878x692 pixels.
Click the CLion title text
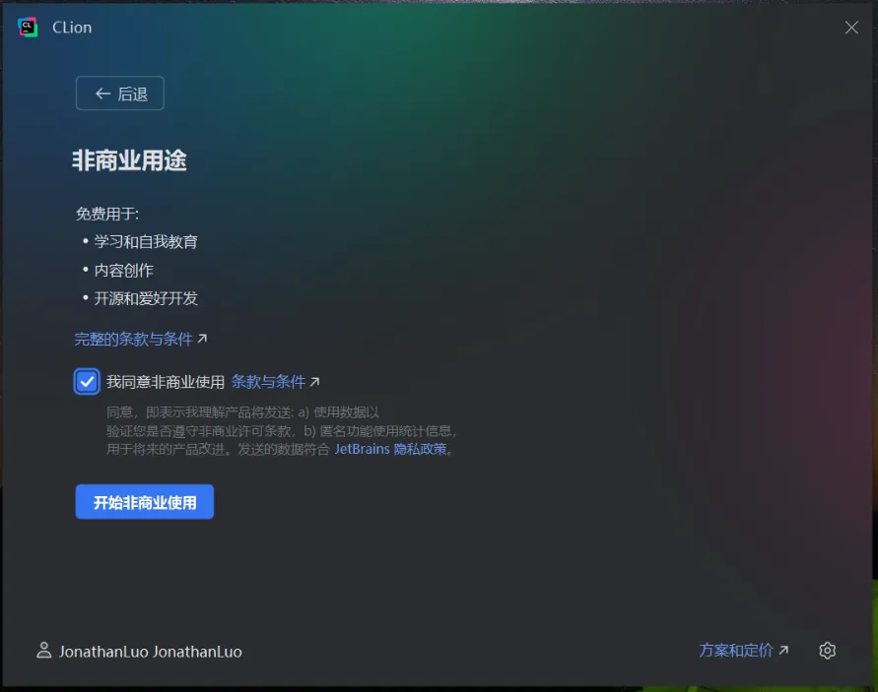pyautogui.click(x=72, y=28)
